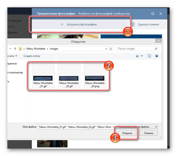
Task: Expand address bar history dropdown
Action: pos(106,49)
